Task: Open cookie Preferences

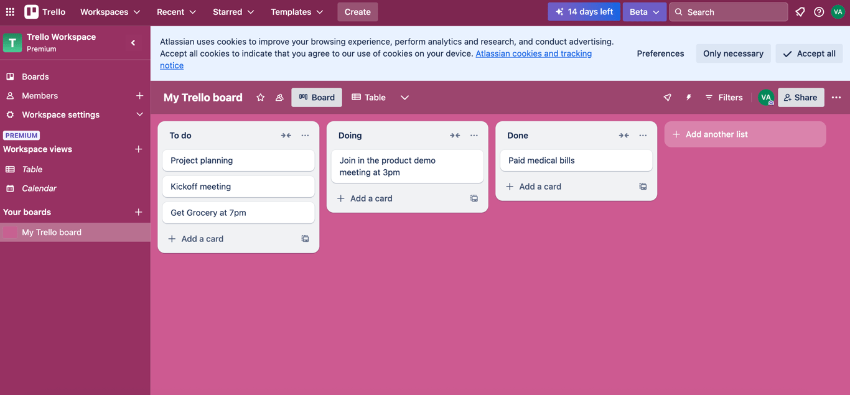Action: point(660,53)
